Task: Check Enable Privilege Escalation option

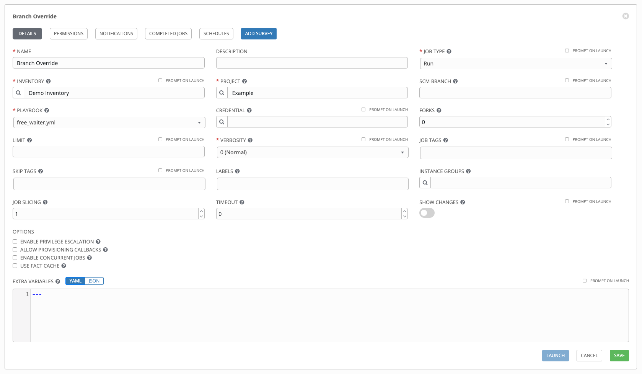Action: point(15,242)
